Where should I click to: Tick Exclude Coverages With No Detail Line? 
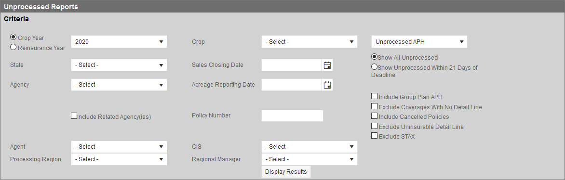[375, 106]
